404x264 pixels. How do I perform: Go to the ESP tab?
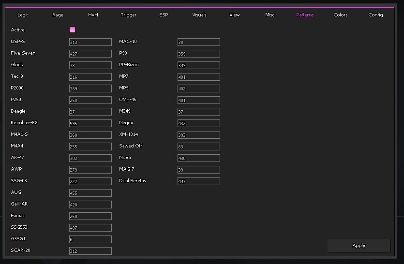point(164,15)
